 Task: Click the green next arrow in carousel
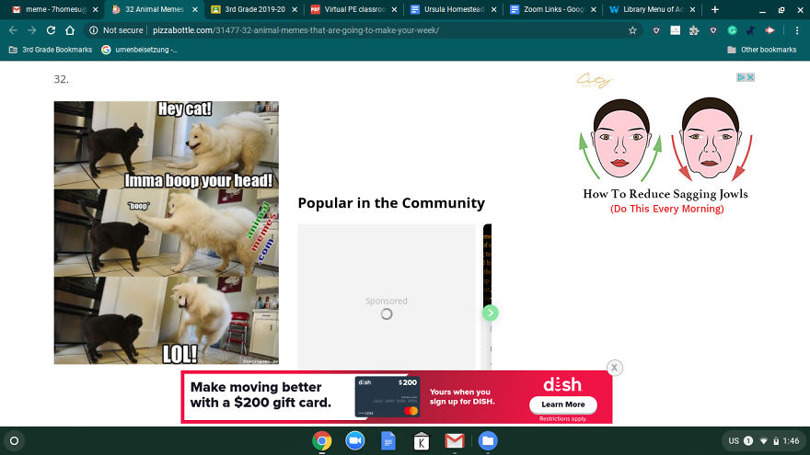(x=491, y=313)
